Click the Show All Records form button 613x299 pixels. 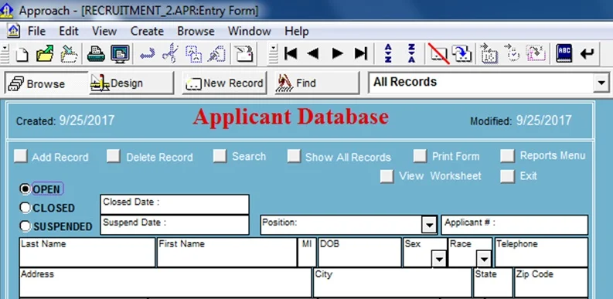(294, 156)
